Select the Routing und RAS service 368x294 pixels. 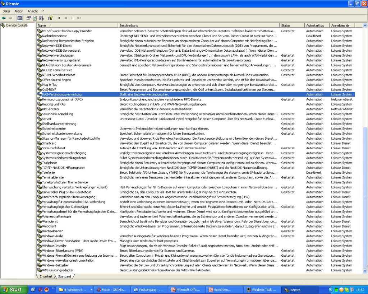[x=54, y=104]
